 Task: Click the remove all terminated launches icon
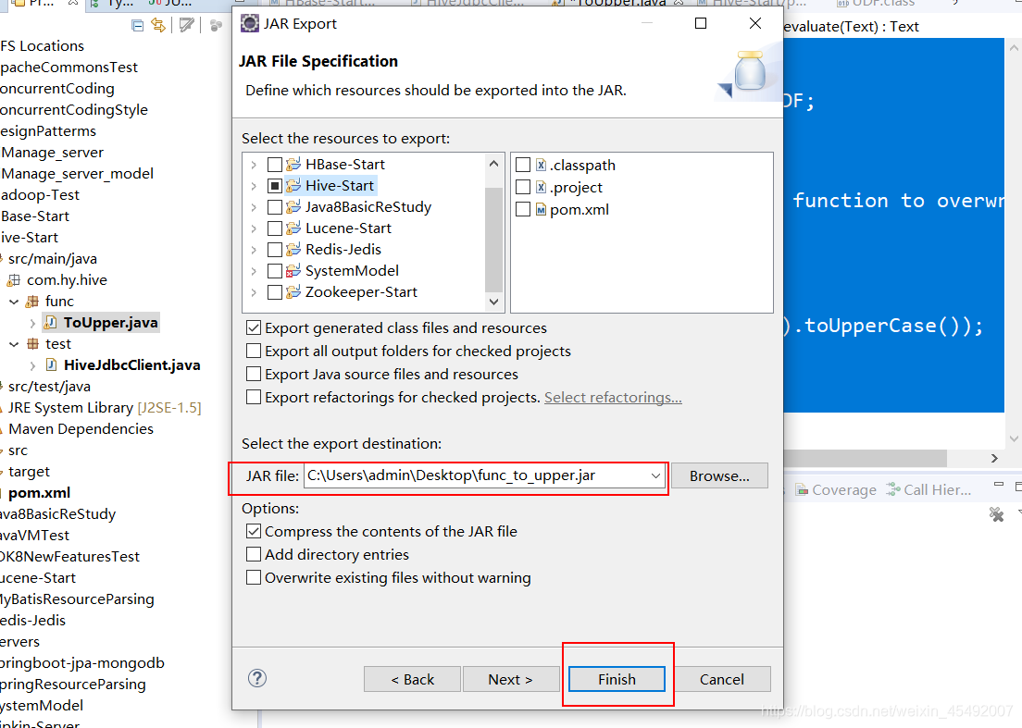pos(997,514)
